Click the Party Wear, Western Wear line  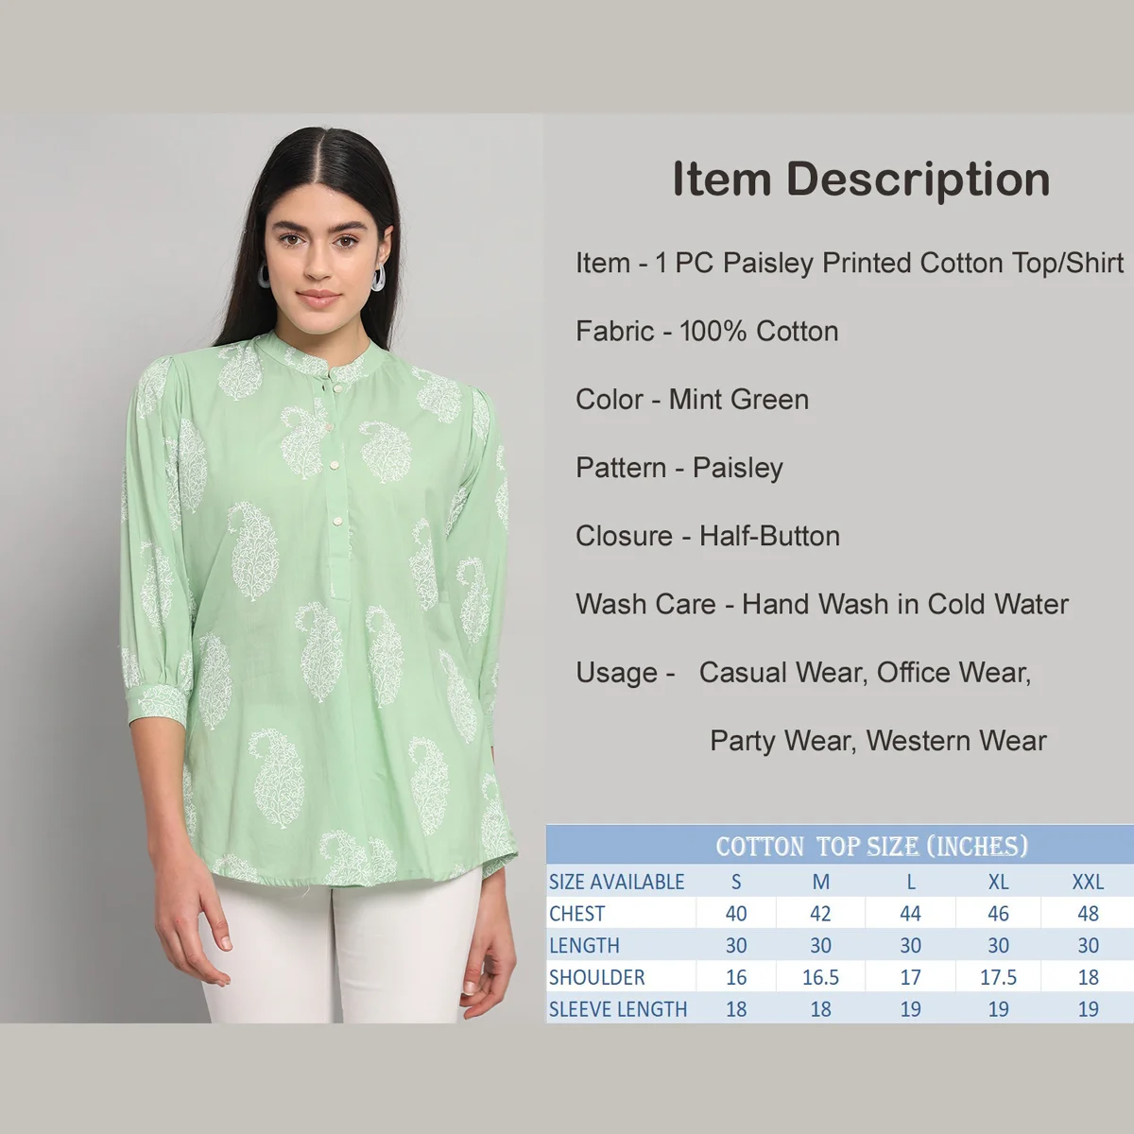878,741
